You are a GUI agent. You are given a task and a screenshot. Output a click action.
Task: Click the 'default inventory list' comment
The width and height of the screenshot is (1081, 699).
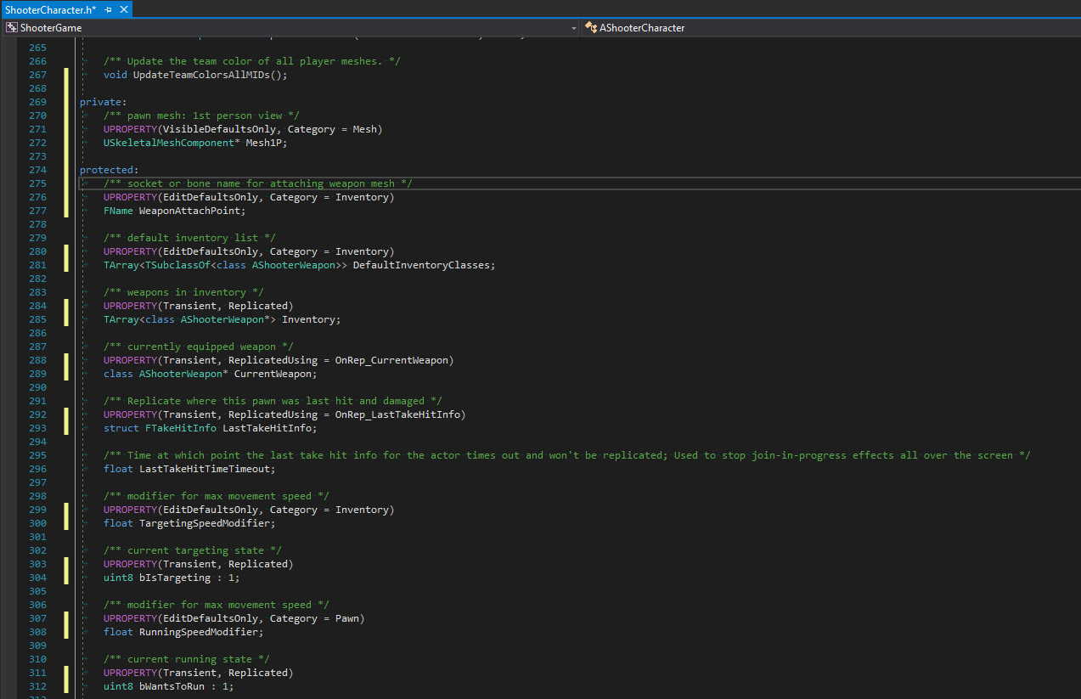click(189, 238)
